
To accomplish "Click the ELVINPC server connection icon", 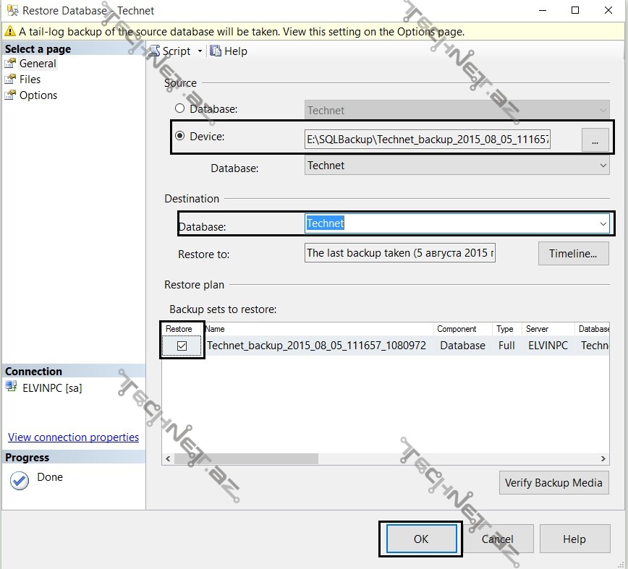I will 11,388.
